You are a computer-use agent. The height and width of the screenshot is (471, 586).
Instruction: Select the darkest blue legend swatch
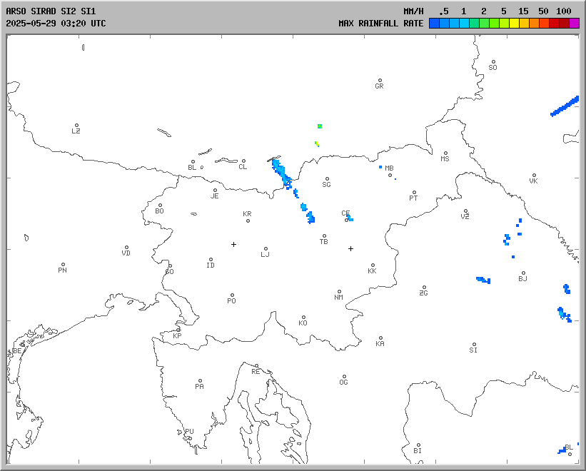coord(434,24)
